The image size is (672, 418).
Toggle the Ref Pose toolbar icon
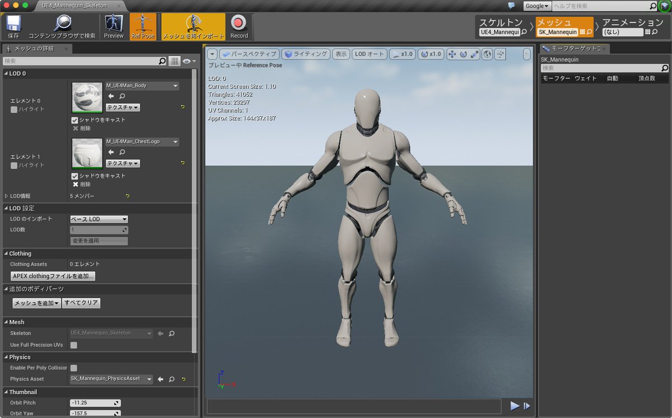(x=143, y=26)
